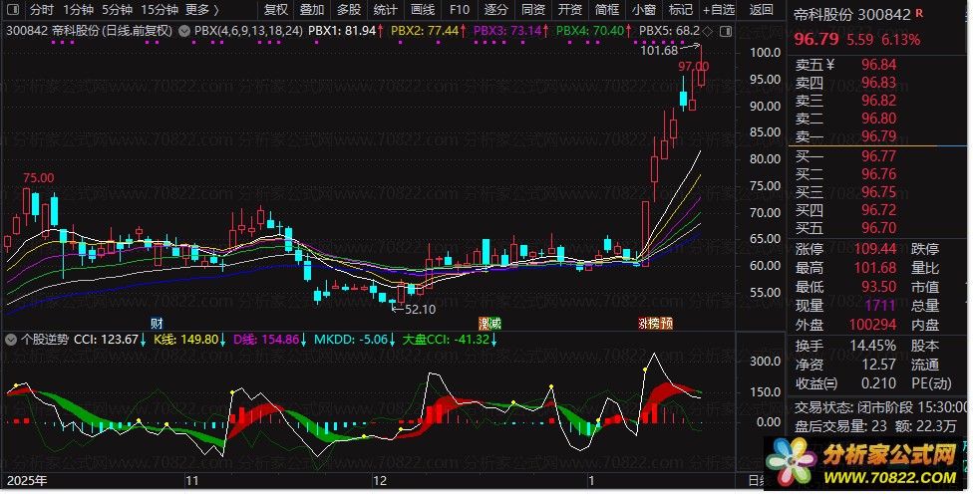973x494 pixels.
Task: Open 复权 adjustment menu
Action: (275, 9)
